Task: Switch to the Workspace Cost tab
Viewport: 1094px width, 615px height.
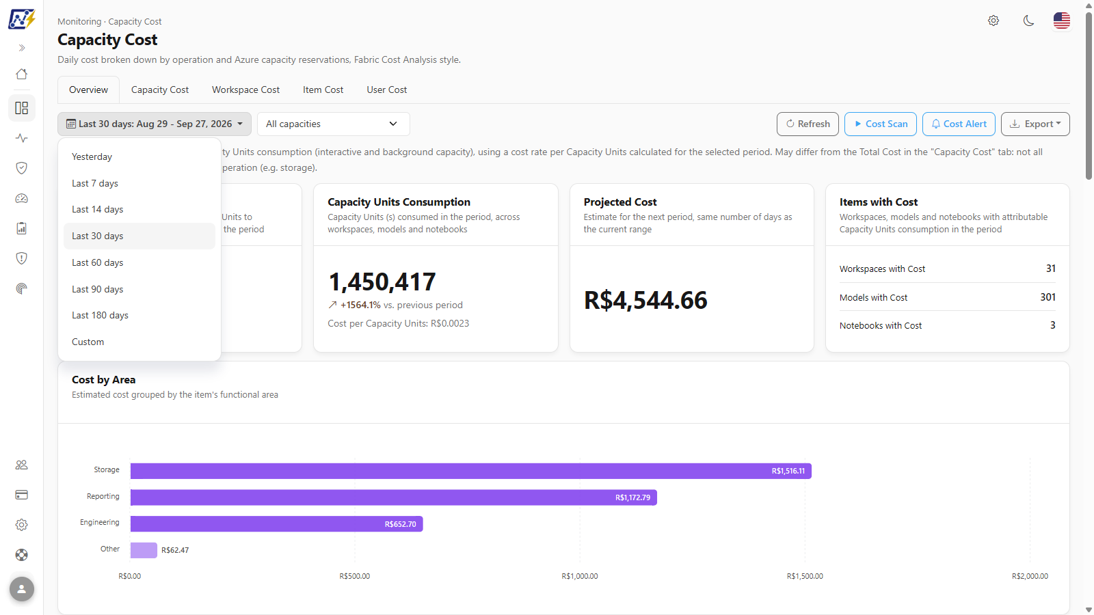Action: tap(245, 90)
